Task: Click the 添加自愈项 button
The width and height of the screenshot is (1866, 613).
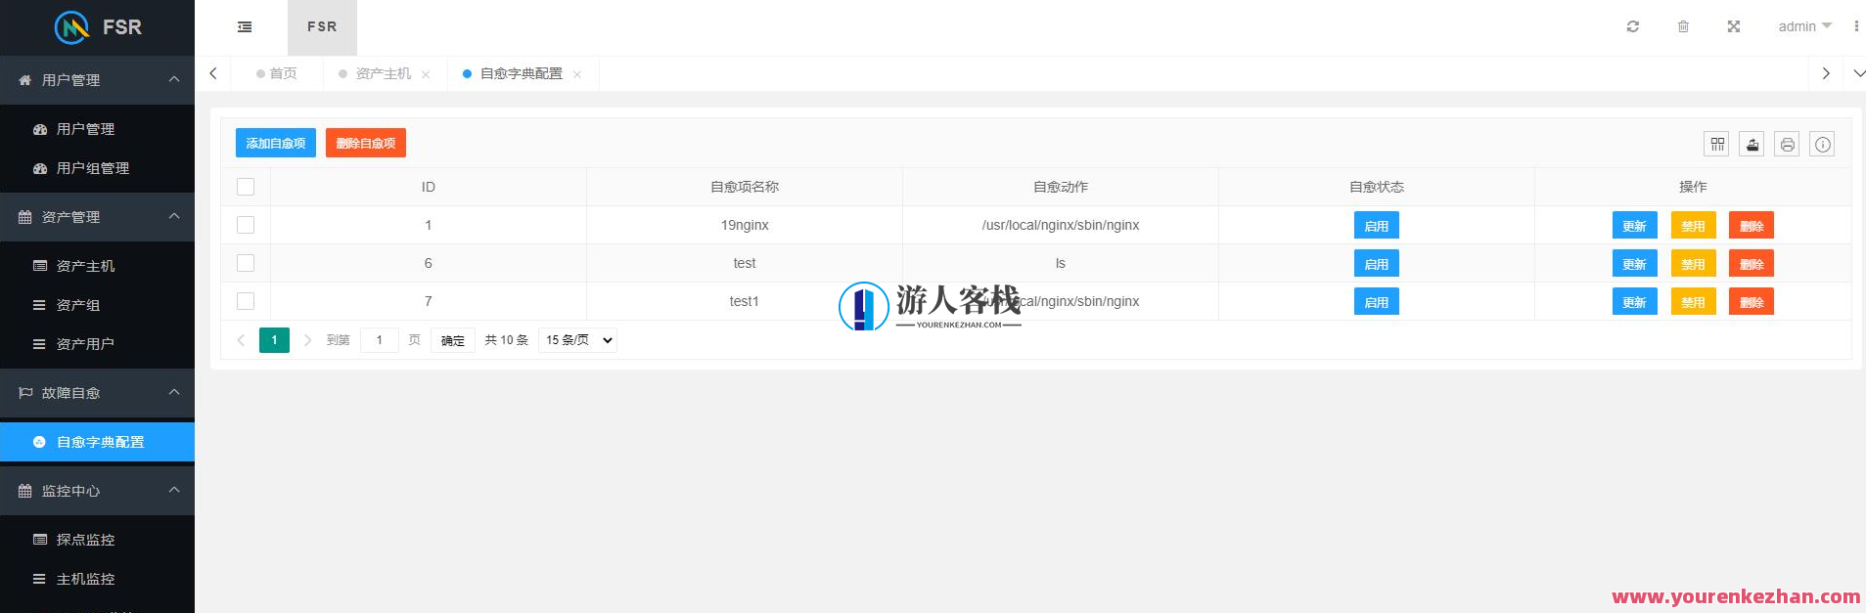Action: point(276,143)
